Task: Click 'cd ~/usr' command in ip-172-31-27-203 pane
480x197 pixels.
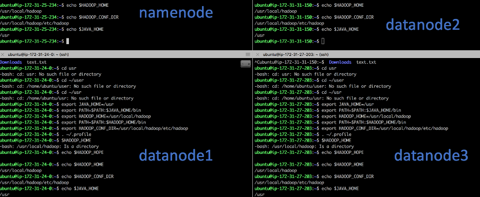Action: [x=331, y=92]
